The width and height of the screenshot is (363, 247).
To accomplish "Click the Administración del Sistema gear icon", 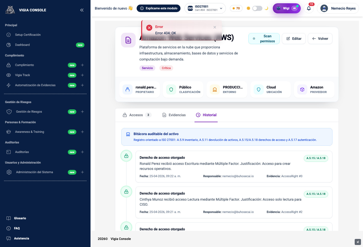I will 9,172.
